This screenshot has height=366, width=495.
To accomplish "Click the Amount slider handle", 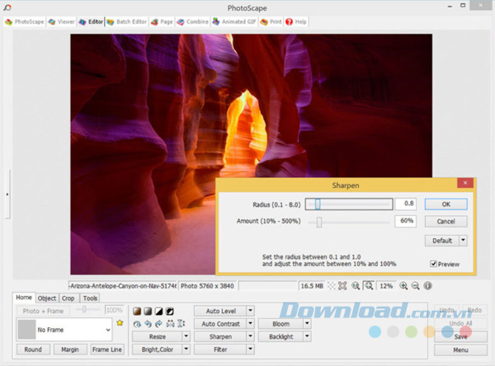I will pos(318,222).
